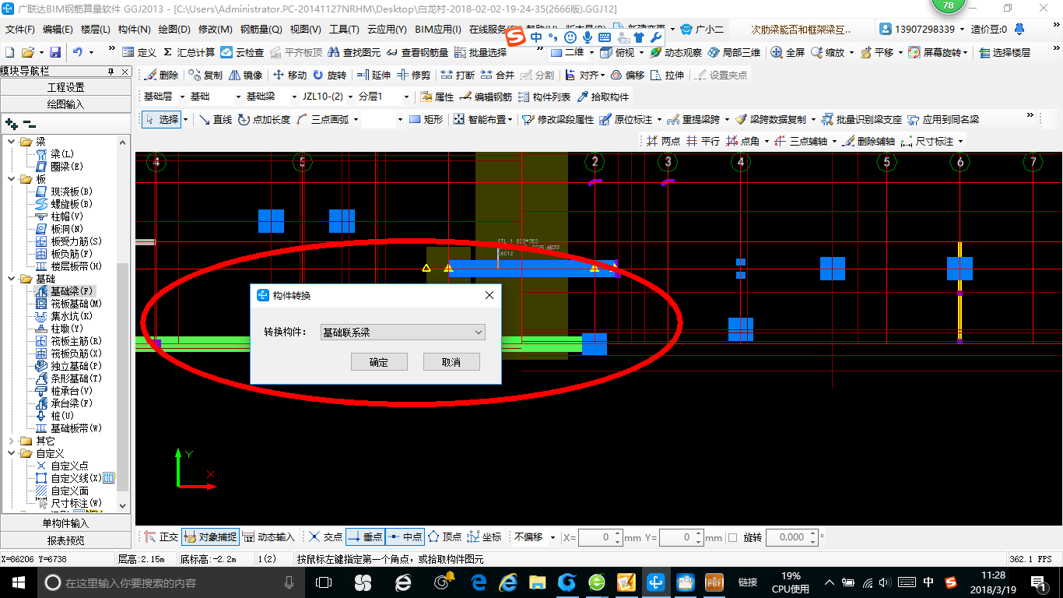Screen dimensions: 1063x598
Task: Activate the 旋转 rotate tool
Action: click(x=330, y=76)
